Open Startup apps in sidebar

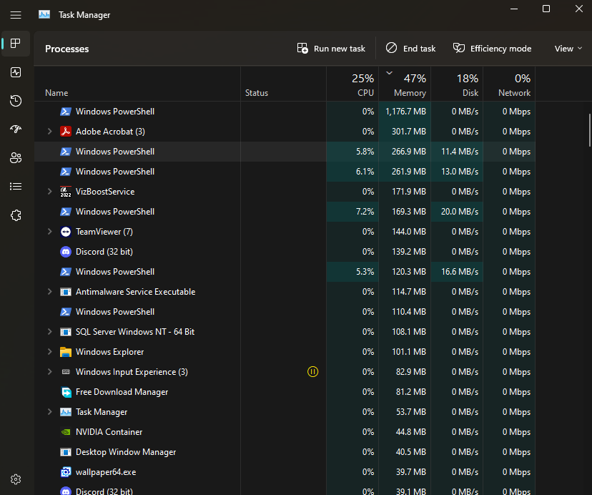pos(16,129)
